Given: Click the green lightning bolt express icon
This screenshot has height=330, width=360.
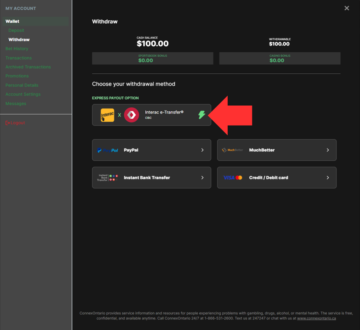Looking at the screenshot, I should 202,115.
